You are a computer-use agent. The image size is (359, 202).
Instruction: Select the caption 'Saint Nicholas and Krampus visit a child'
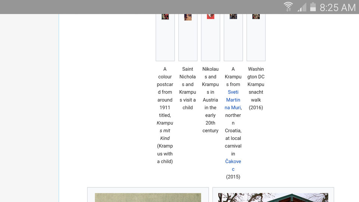point(187,88)
